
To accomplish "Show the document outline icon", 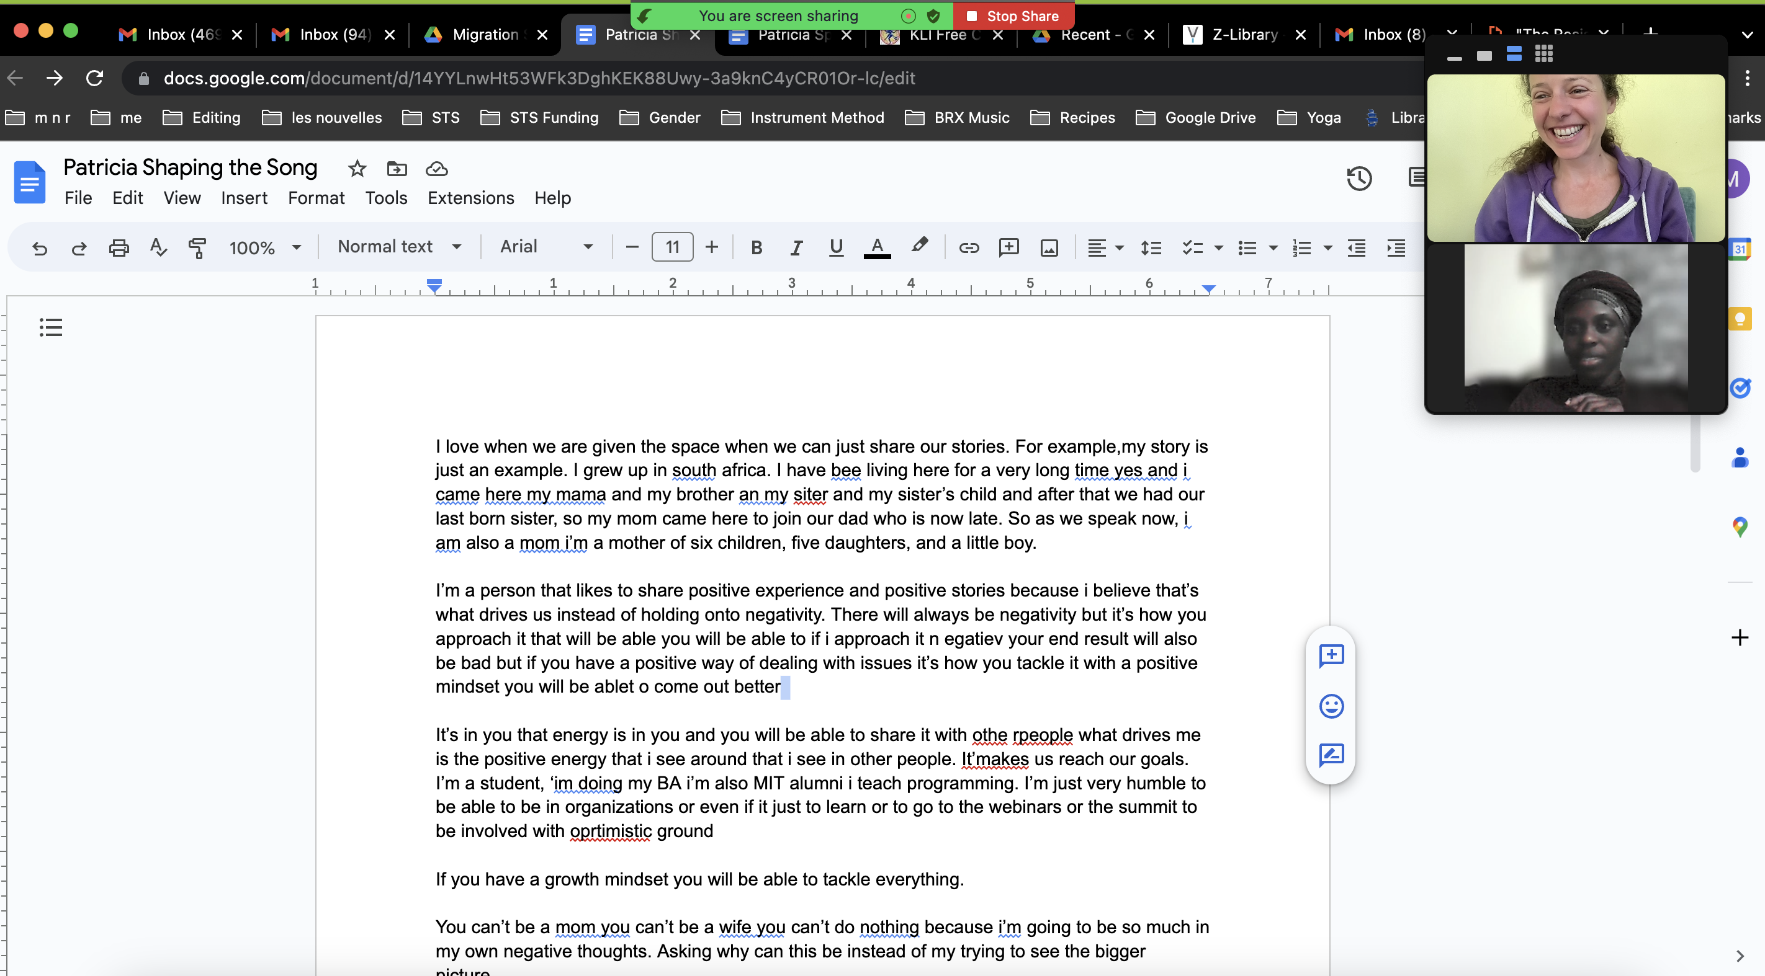I will (51, 327).
